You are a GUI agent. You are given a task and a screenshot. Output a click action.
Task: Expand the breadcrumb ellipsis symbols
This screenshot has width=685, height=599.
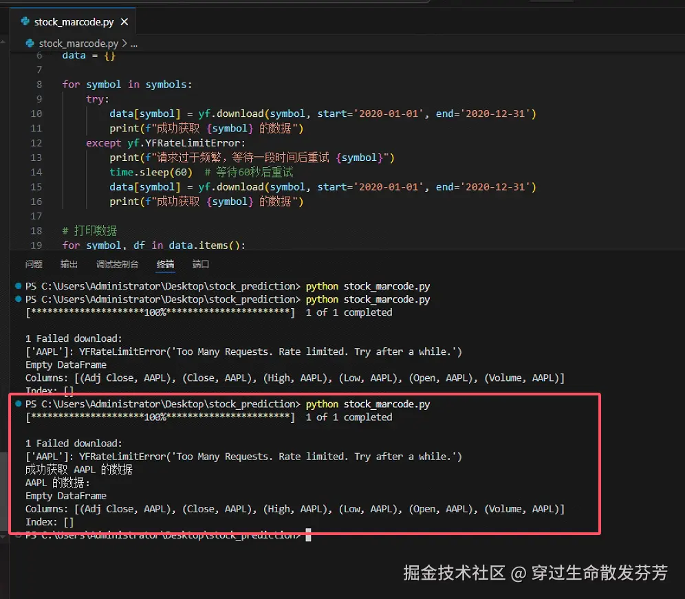[x=133, y=44]
